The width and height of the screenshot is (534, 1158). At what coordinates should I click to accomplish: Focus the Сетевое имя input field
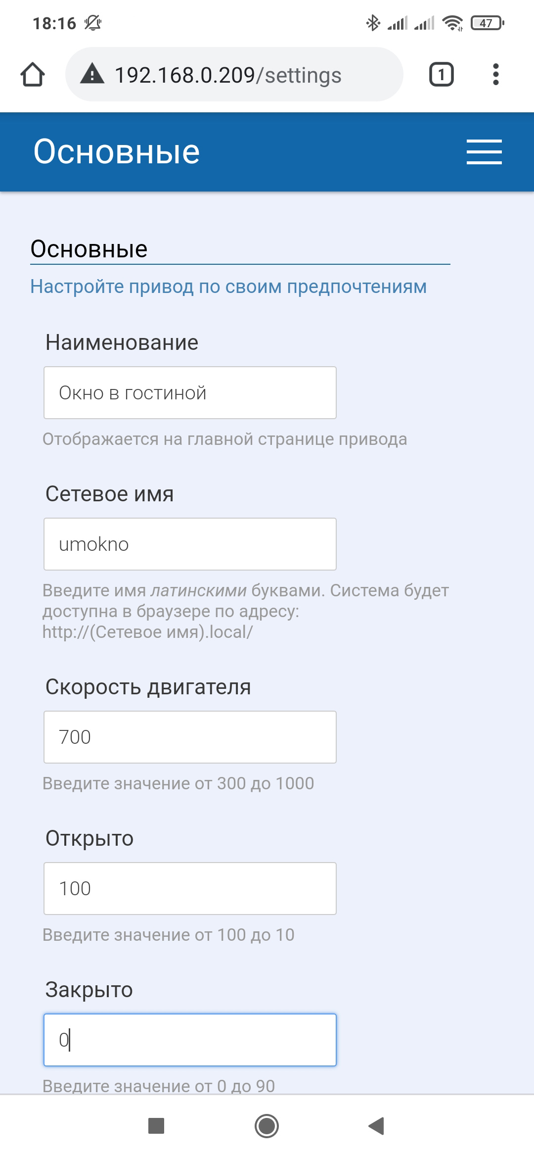pyautogui.click(x=190, y=544)
